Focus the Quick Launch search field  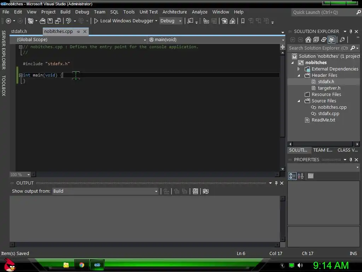tap(323, 12)
